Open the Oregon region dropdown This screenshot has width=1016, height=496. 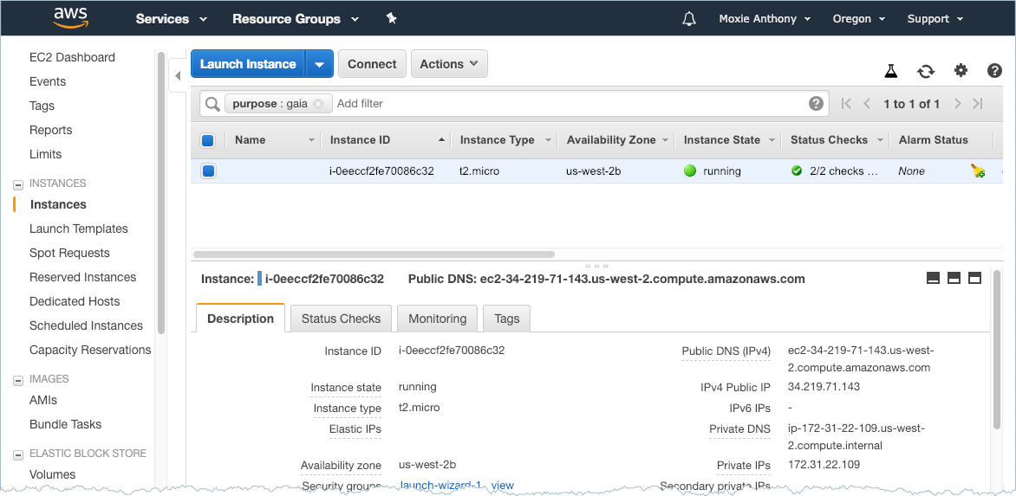pyautogui.click(x=858, y=19)
